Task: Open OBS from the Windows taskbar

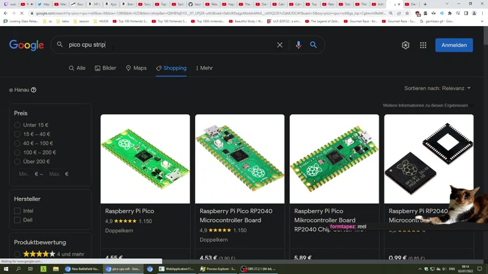Action: [259, 269]
